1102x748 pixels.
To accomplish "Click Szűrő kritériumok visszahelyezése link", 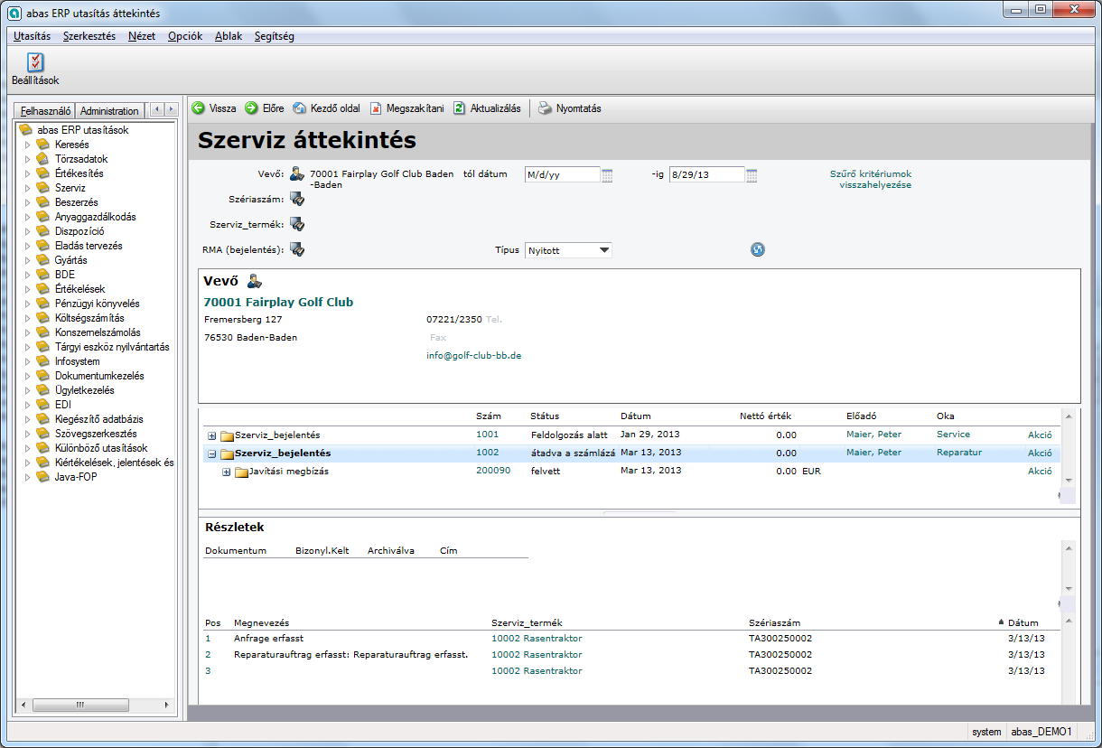I will coord(871,179).
